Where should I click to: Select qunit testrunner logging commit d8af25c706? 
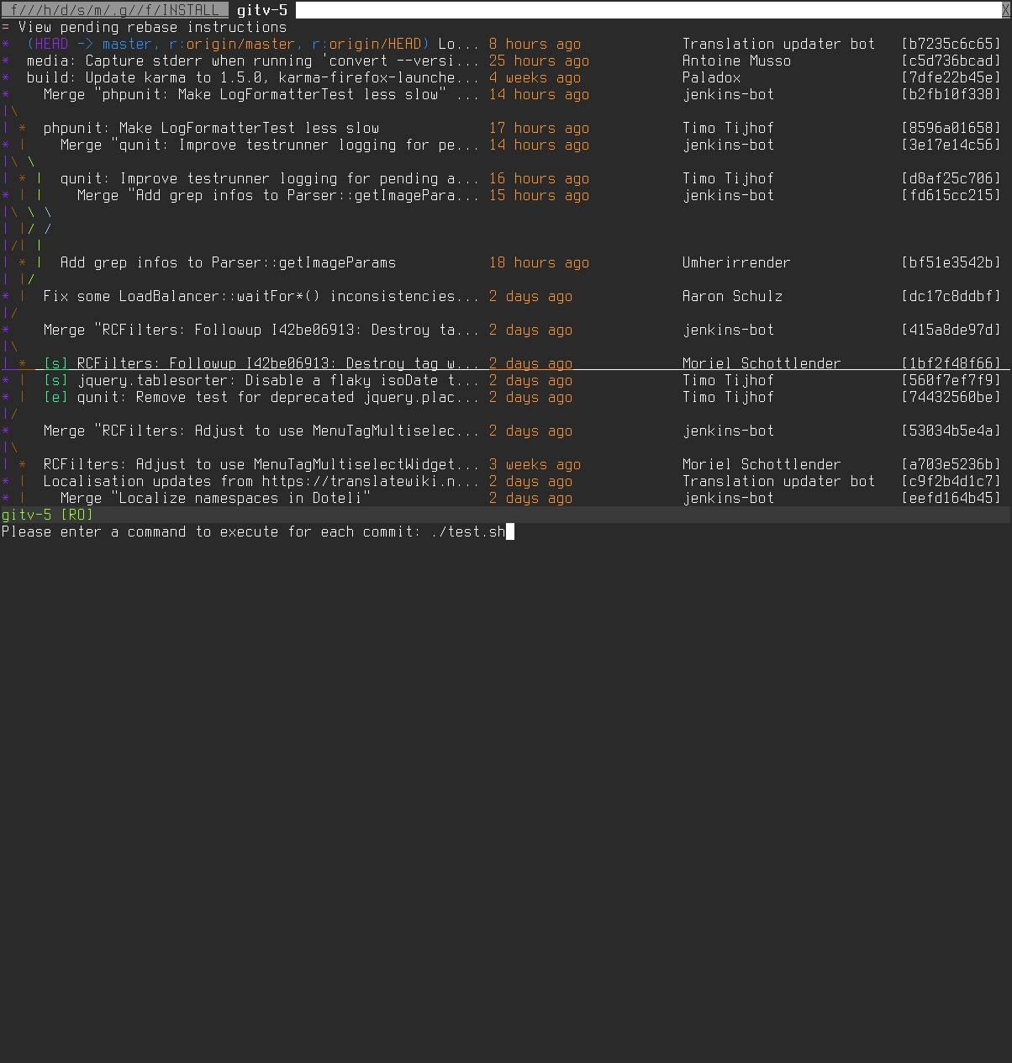coord(506,178)
